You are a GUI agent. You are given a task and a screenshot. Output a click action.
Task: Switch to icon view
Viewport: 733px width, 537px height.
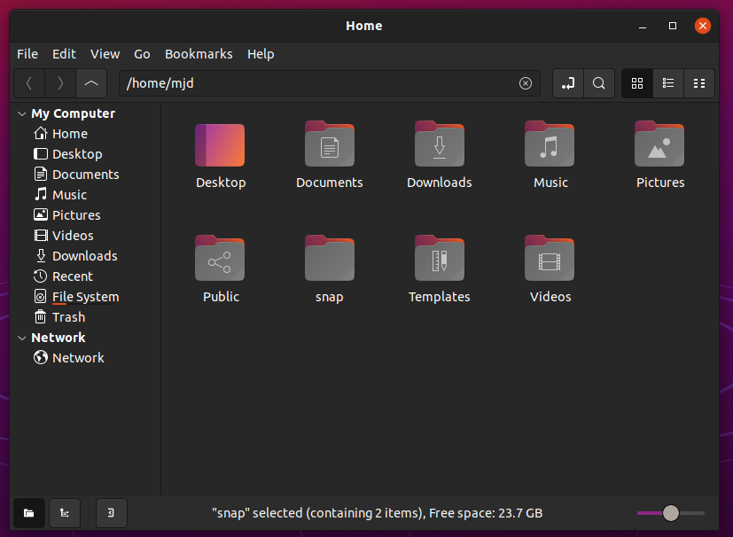click(x=637, y=83)
